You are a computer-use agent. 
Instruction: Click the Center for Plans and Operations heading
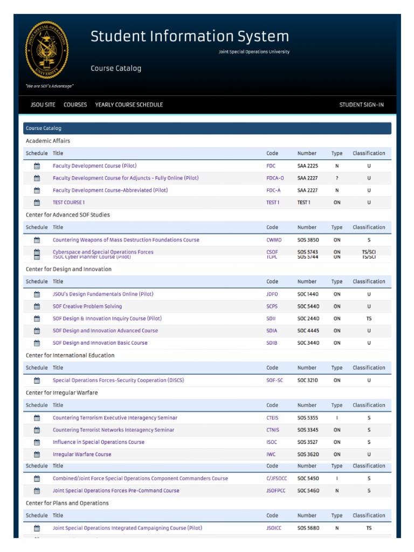67,503
